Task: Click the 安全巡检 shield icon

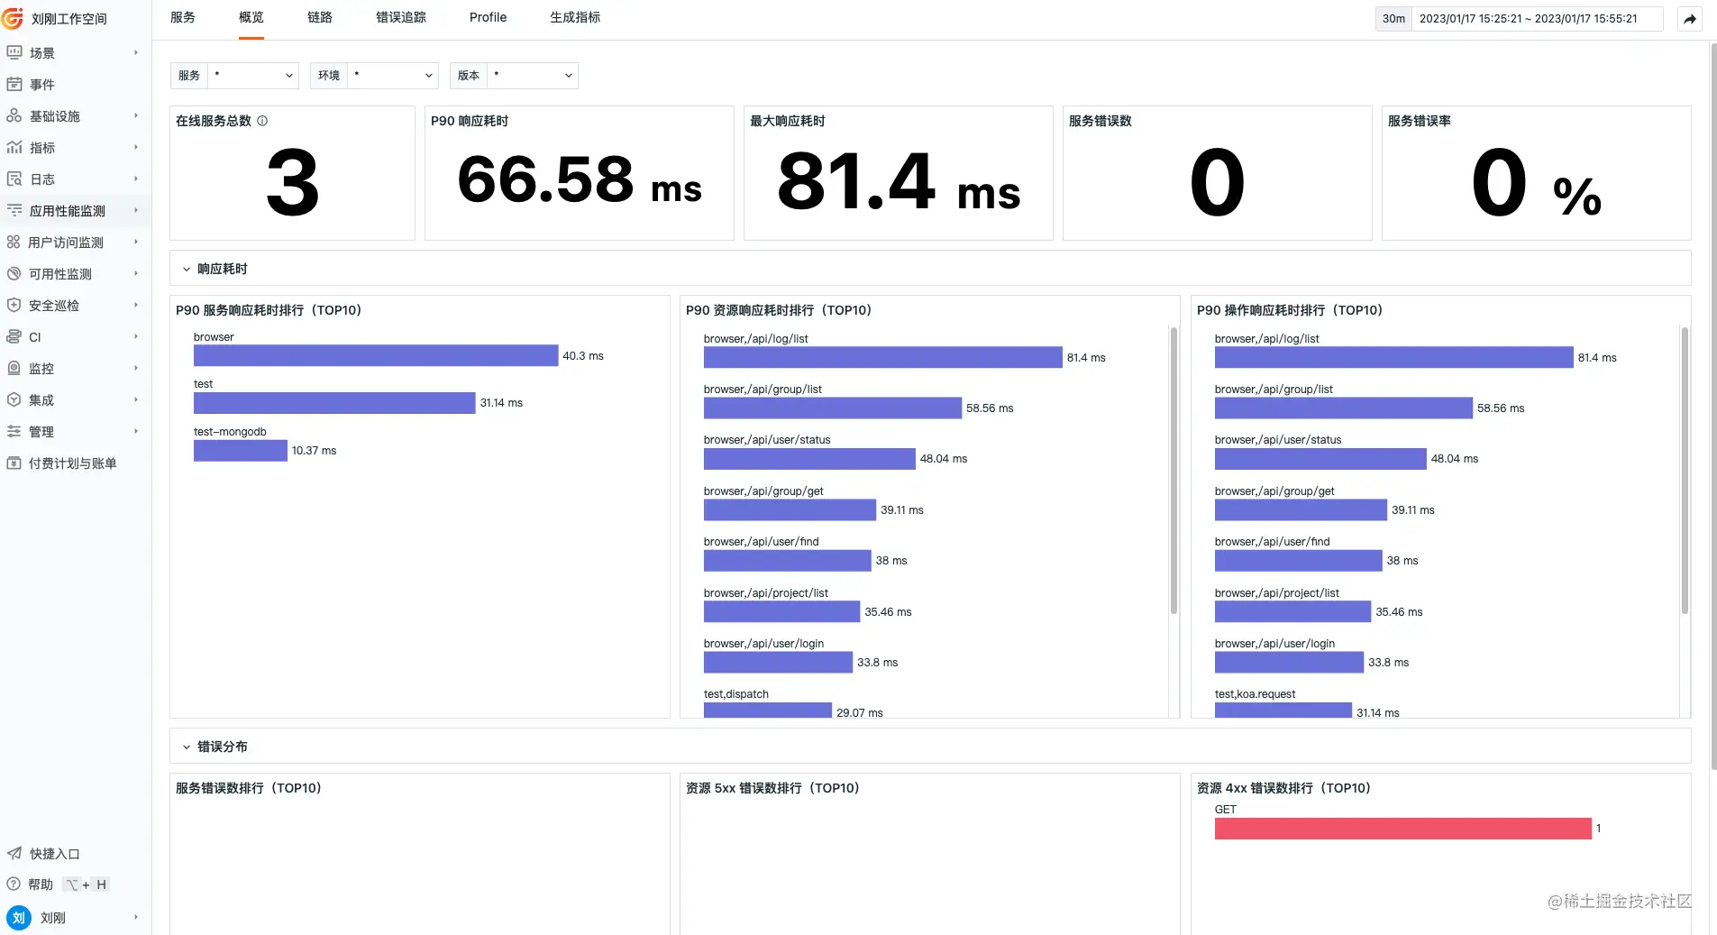Action: pos(14,306)
